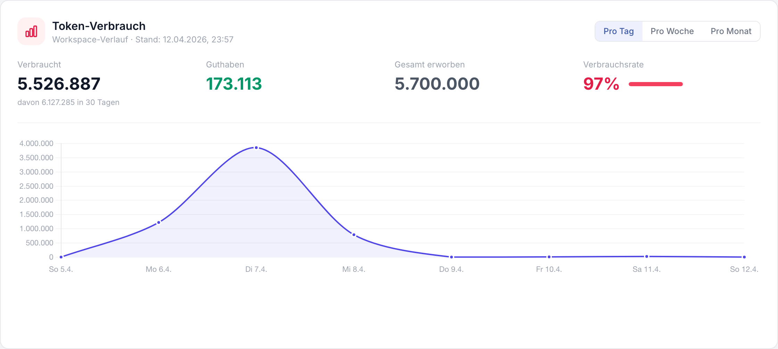
Task: Click the Mo 6.4. data point
Action: [159, 222]
